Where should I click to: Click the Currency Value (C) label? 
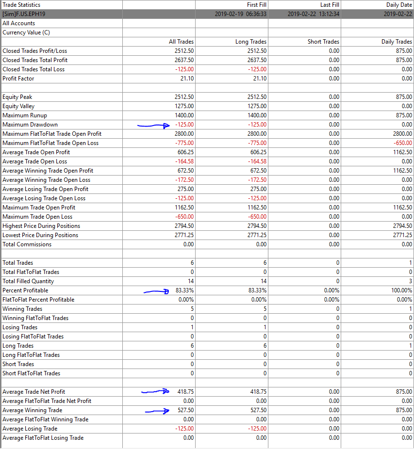click(x=26, y=32)
